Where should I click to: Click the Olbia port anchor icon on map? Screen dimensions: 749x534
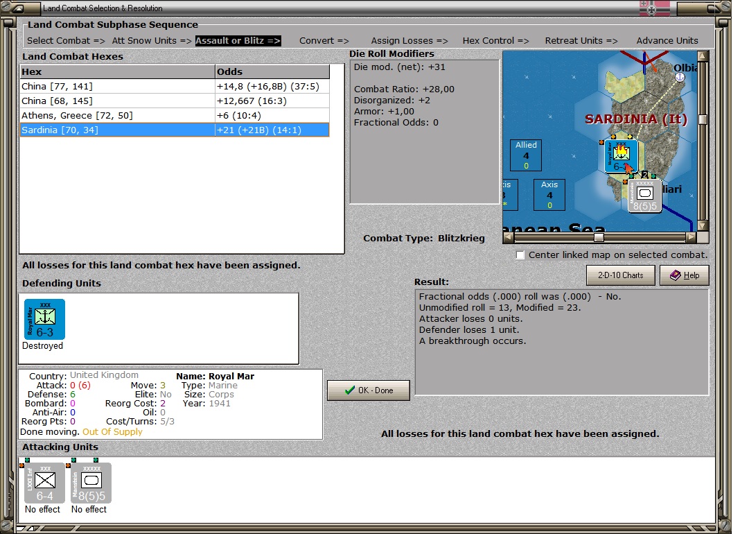point(680,77)
